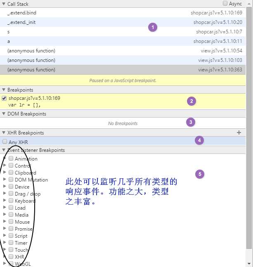
Task: Select call stack frame named a
Action: 123,41
